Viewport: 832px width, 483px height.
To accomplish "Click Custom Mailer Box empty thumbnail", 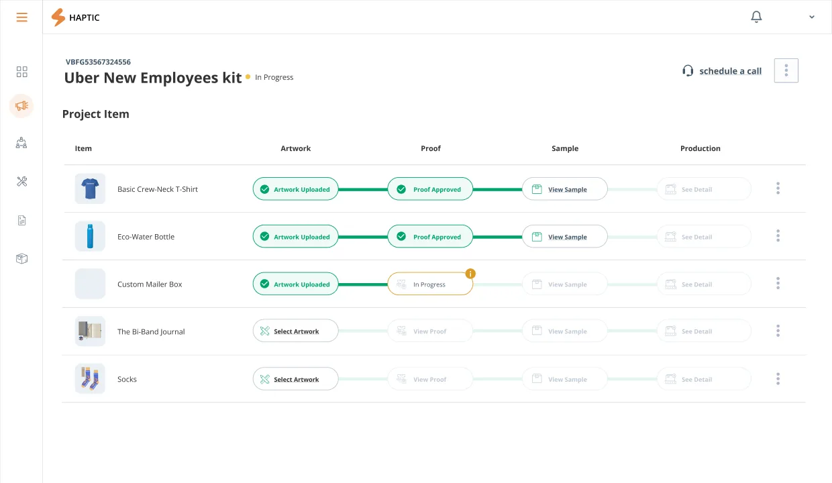I will pyautogui.click(x=90, y=284).
